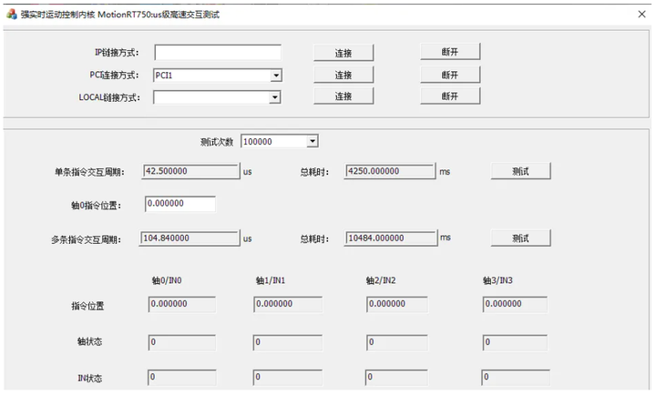Click the 轴3/IN3 column header text

497,280
